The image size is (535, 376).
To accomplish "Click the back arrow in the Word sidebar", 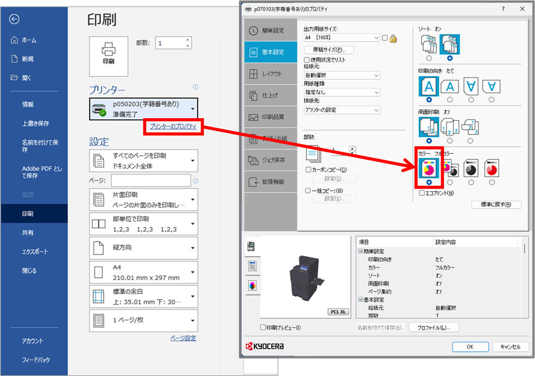I will coord(15,19).
